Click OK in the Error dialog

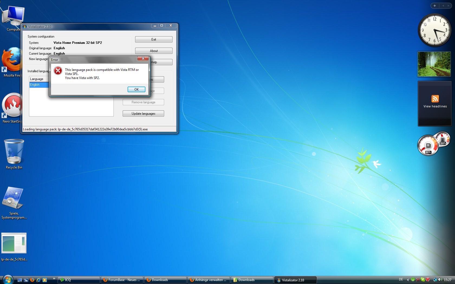coord(136,89)
